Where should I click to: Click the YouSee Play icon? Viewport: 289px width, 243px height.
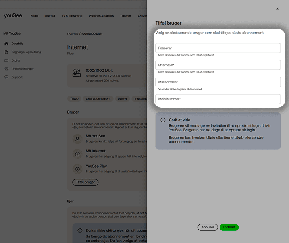77,169
